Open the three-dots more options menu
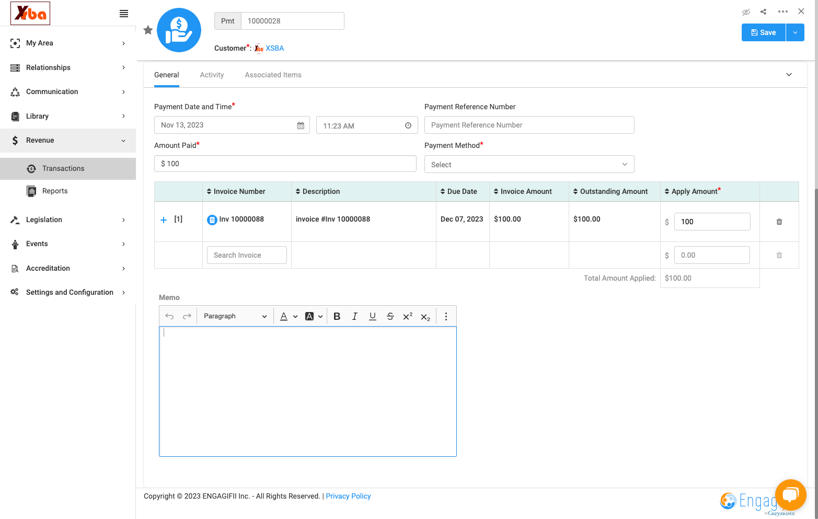This screenshot has width=818, height=519. pyautogui.click(x=782, y=11)
